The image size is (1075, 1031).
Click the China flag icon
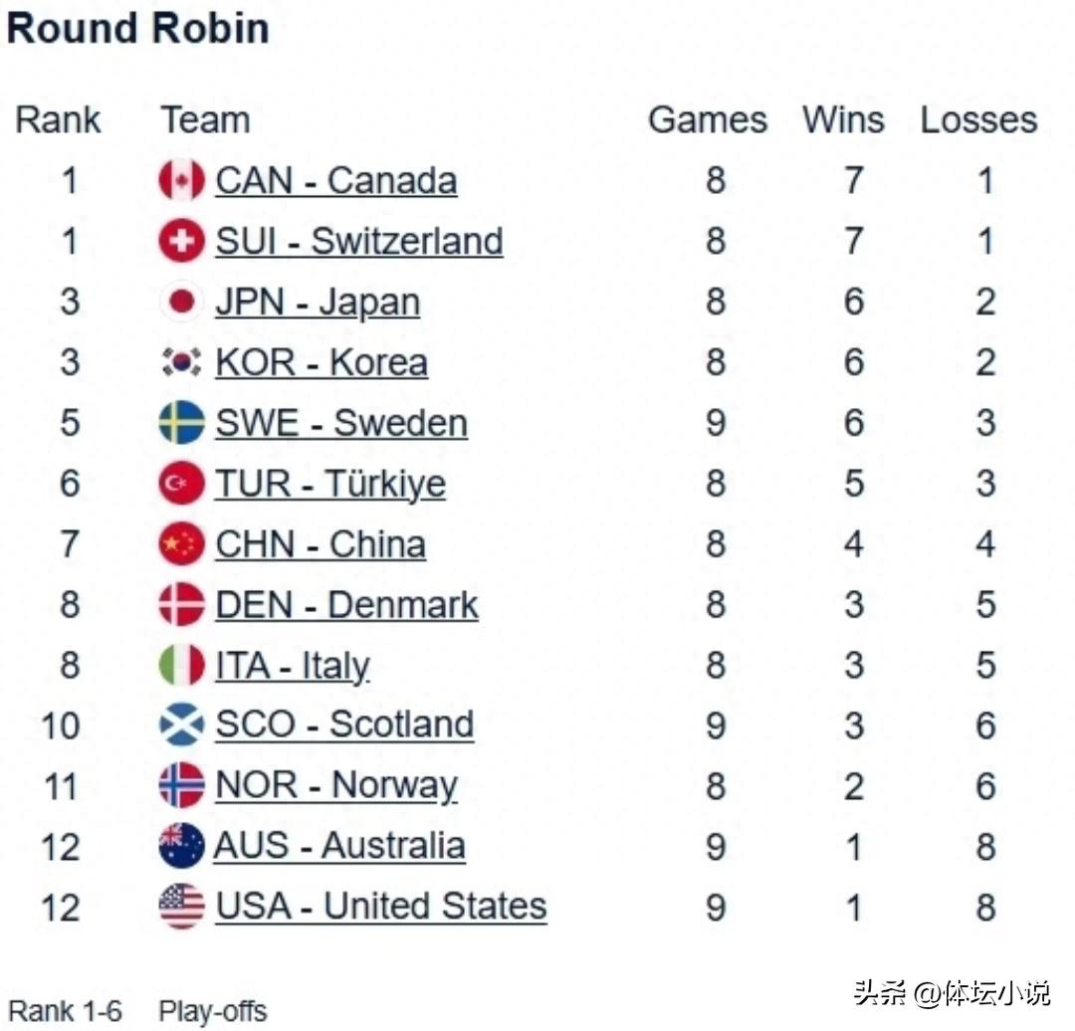pos(180,543)
